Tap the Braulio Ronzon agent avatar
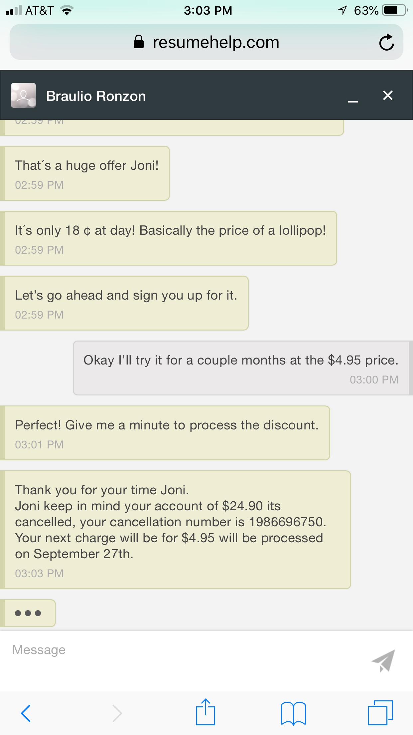This screenshot has height=735, width=413. 23,96
